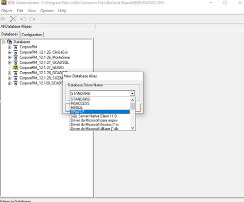Expand the CorporeRM_12.1.27_GCADSQL node

click(x=10, y=62)
